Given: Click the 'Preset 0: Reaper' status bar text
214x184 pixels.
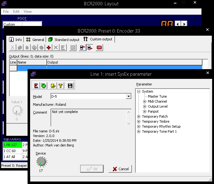Looking at the screenshot, I should pyautogui.click(x=14, y=166).
